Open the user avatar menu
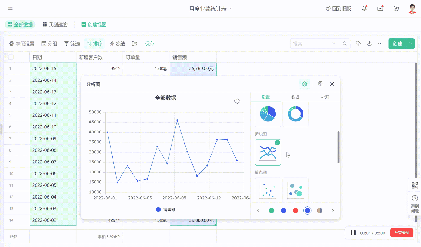The width and height of the screenshot is (421, 247). point(412,9)
